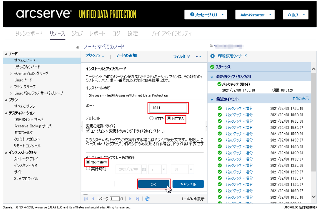Viewport: 320px width, 210px height.
Task: Select the HTTPS protocol radio button
Action: (169, 118)
